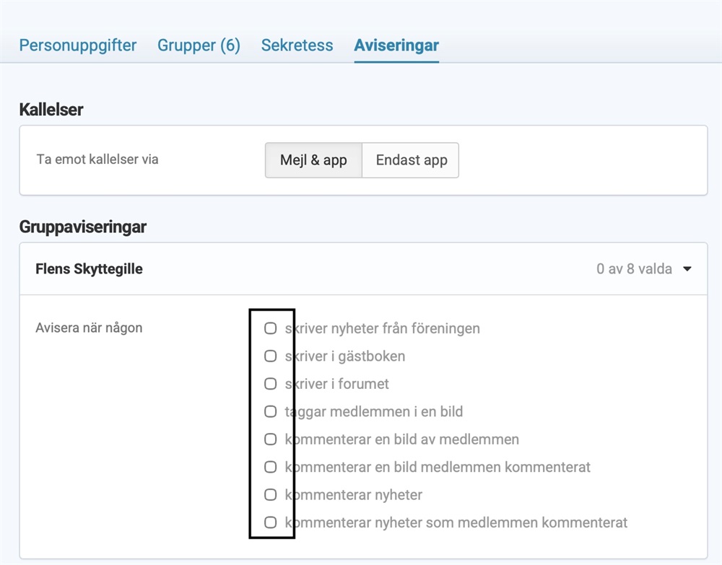Check kommenterar en bild medlemmen kommenterat
This screenshot has width=722, height=565.
(270, 467)
